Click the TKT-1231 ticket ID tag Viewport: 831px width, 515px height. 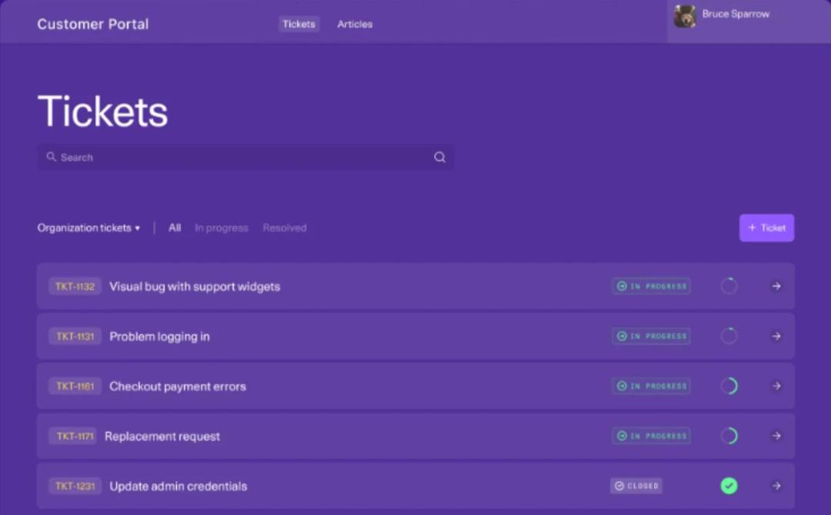(75, 485)
